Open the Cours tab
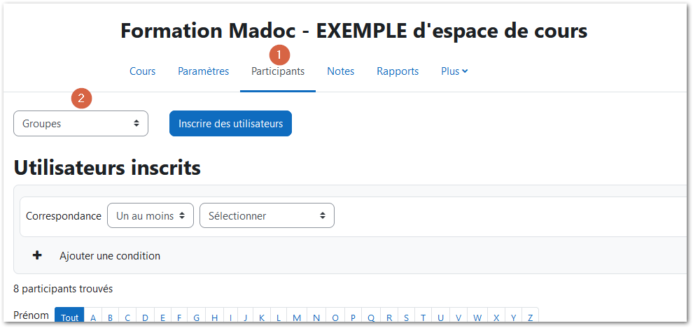Viewport: 693px width, 328px height. point(142,71)
